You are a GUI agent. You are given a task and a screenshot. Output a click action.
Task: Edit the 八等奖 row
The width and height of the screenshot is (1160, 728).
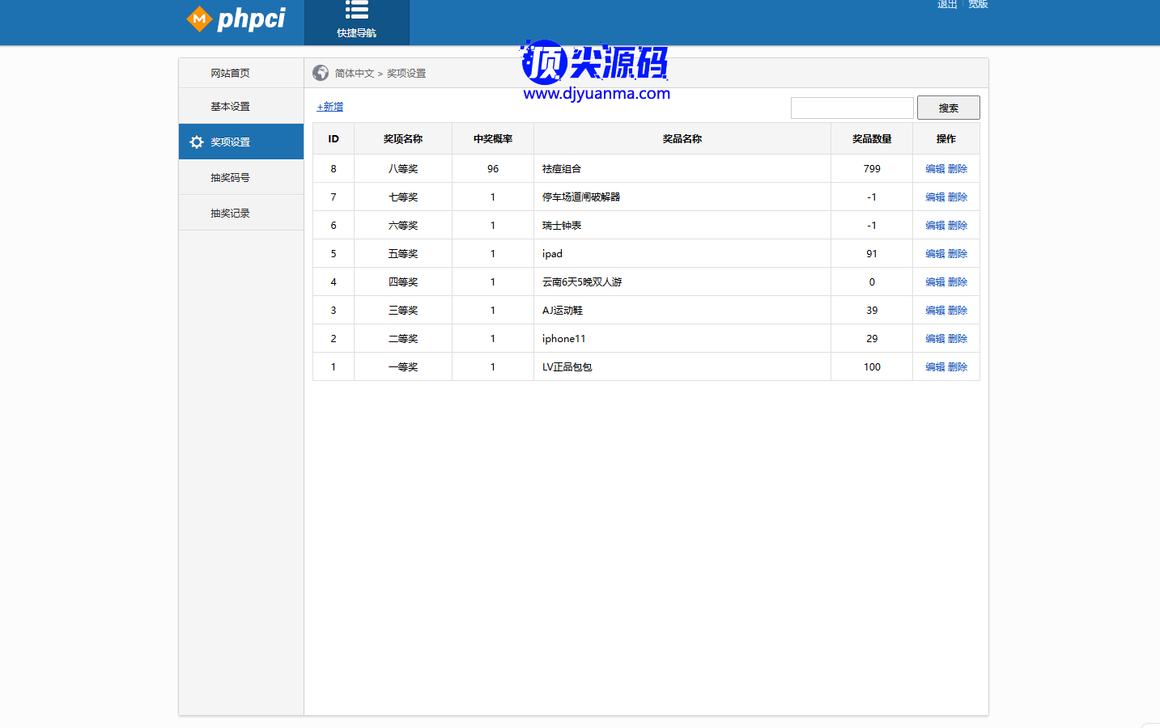click(x=935, y=169)
